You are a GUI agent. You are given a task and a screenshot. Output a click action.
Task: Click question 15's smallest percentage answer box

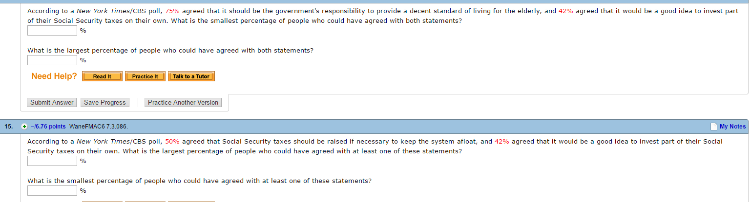(52, 191)
